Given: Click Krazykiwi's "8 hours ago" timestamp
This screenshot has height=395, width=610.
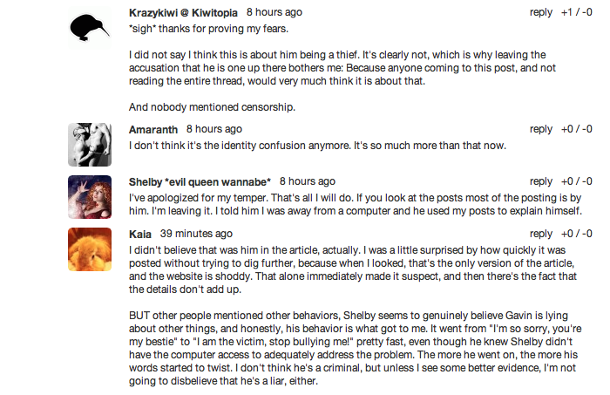Looking at the screenshot, I should [274, 13].
